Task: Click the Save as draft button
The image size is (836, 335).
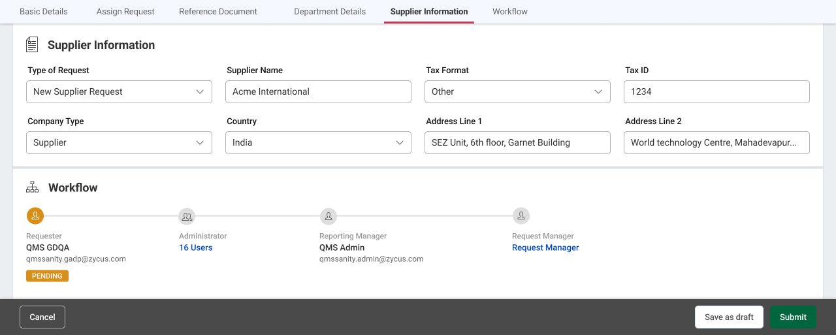Action: (x=729, y=317)
